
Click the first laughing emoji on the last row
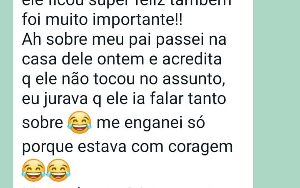tap(34, 170)
